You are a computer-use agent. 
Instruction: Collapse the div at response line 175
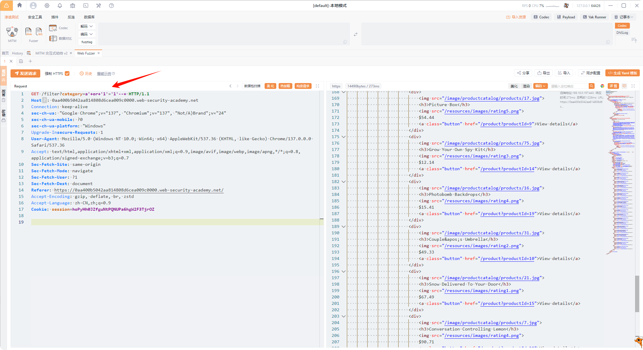(344, 137)
